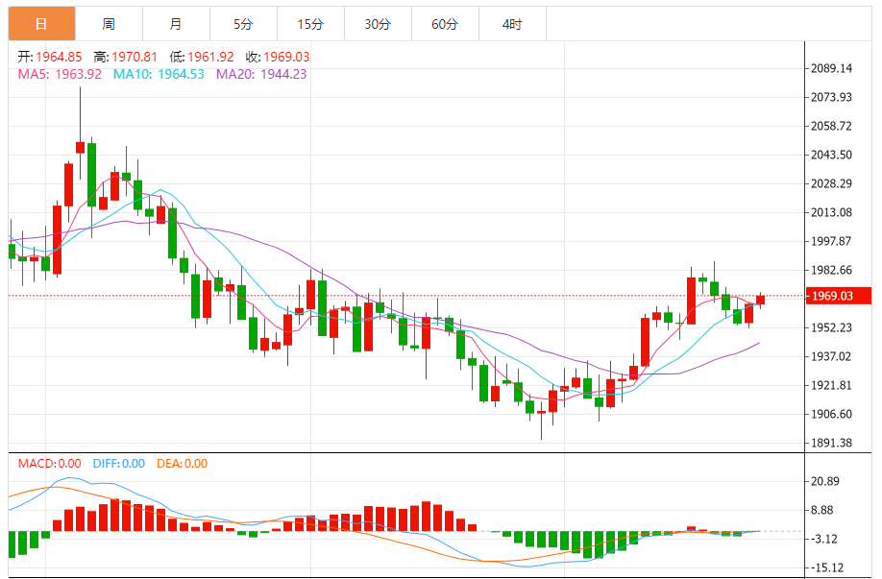Open the 60分 timeframe tab
The height and width of the screenshot is (579, 882).
coord(445,24)
